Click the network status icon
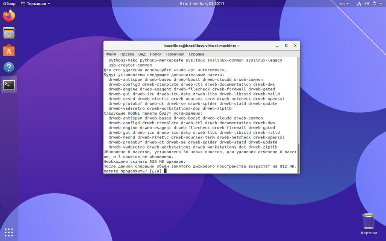Screen dimensions: 386x241 (359, 4)
